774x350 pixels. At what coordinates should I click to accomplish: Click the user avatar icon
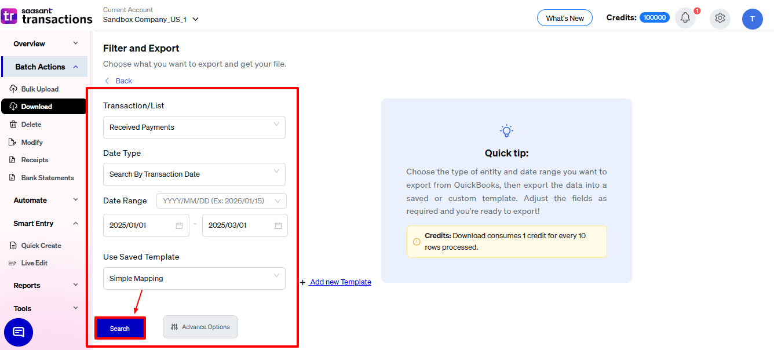click(752, 19)
